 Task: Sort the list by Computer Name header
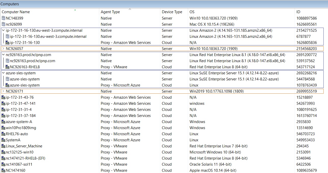pyautogui.click(x=16, y=12)
